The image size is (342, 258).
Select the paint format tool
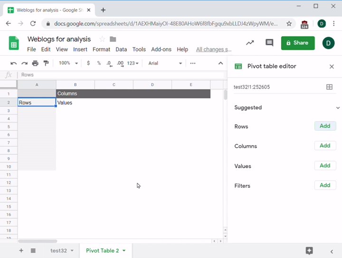(46, 63)
